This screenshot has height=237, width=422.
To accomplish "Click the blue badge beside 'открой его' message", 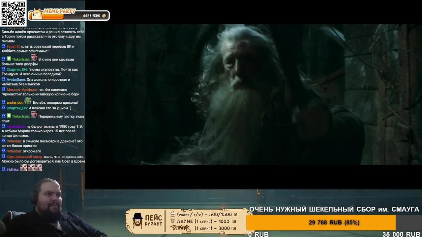I will tap(4, 151).
